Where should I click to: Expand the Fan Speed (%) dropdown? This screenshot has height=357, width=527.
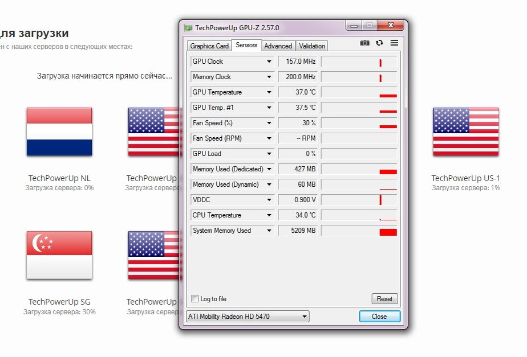(269, 123)
